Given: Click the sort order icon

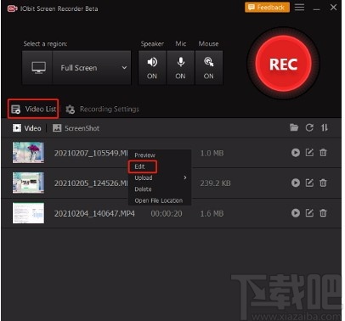Looking at the screenshot, I should click(325, 127).
